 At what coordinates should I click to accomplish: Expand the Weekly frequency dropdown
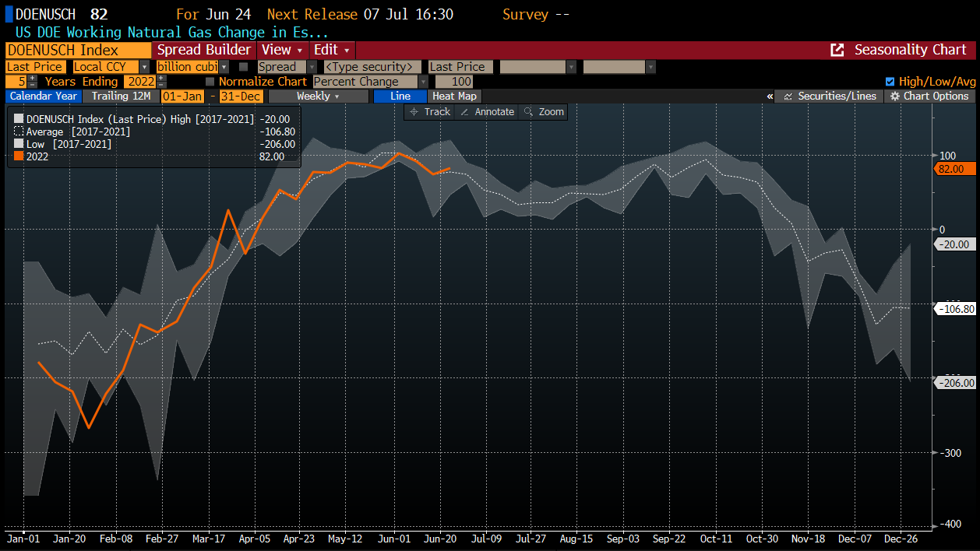(x=318, y=97)
